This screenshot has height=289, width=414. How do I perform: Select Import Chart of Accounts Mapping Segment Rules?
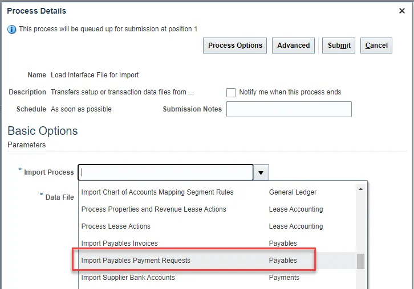[157, 192]
